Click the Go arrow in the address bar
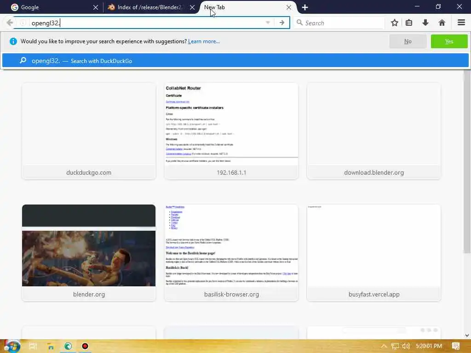This screenshot has width=471, height=353. click(282, 23)
